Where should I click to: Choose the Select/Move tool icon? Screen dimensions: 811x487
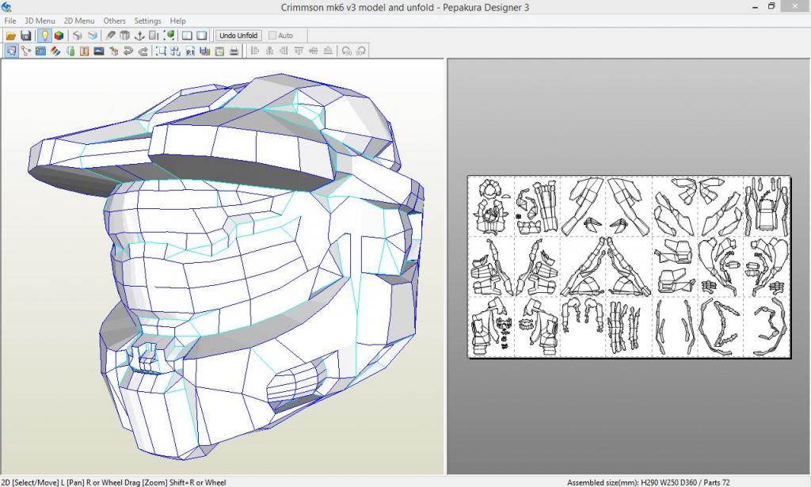click(11, 51)
